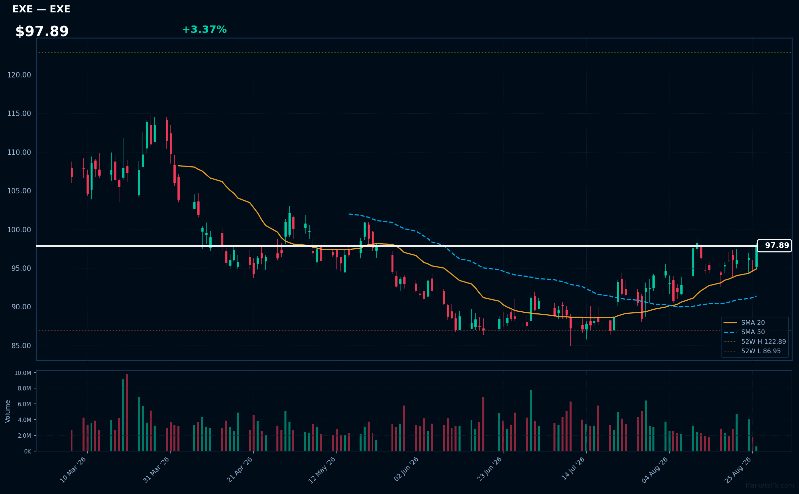
Task: Click the 8.0M volume axis label
Action: pyautogui.click(x=24, y=388)
